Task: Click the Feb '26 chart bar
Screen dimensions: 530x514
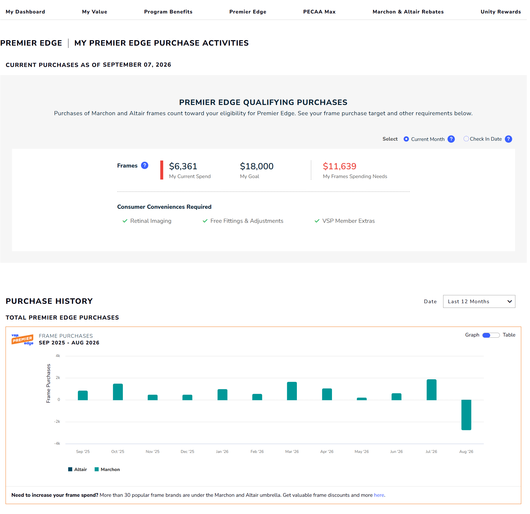Action: (x=257, y=397)
